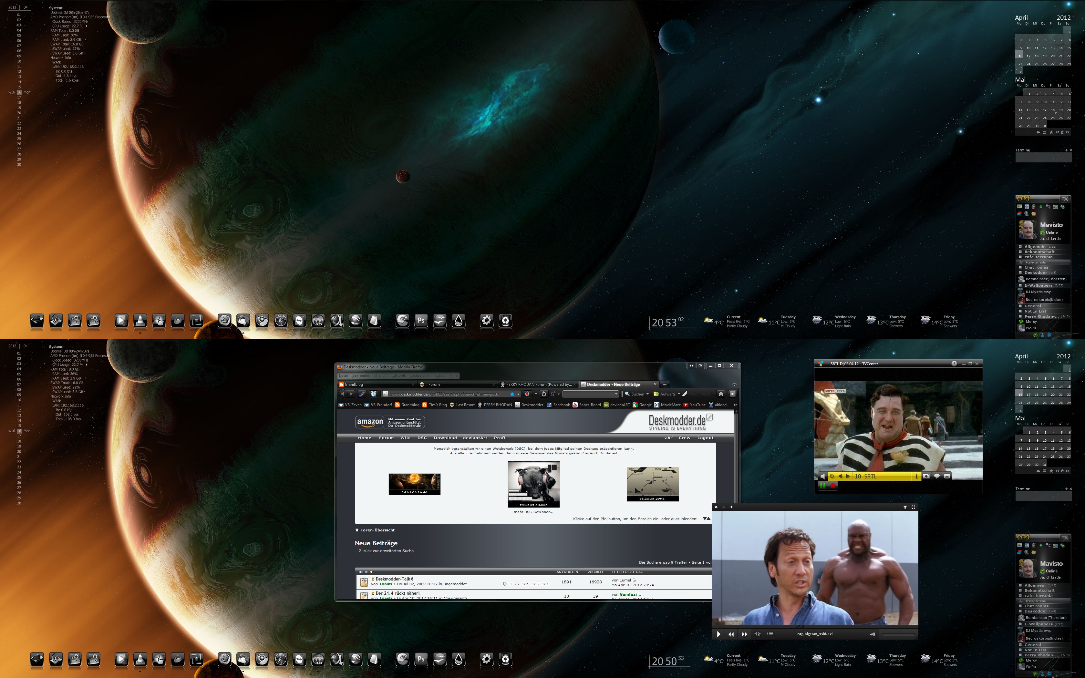Image resolution: width=1085 pixels, height=678 pixels.
Task: Go to page 126 of Deskmodder-Talk
Action: tap(535, 584)
